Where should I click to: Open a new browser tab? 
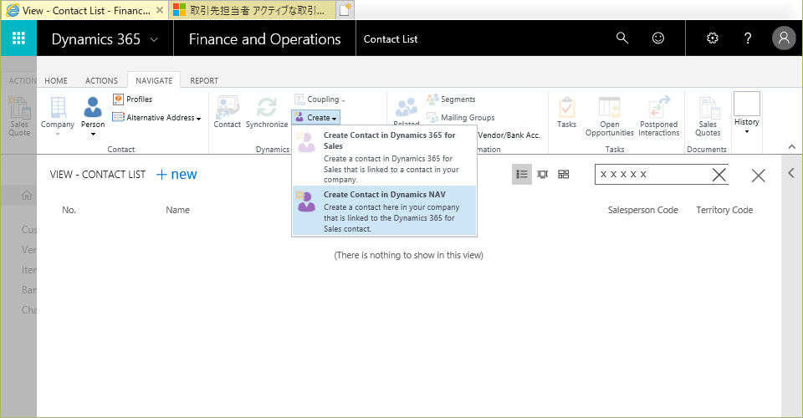click(x=345, y=10)
